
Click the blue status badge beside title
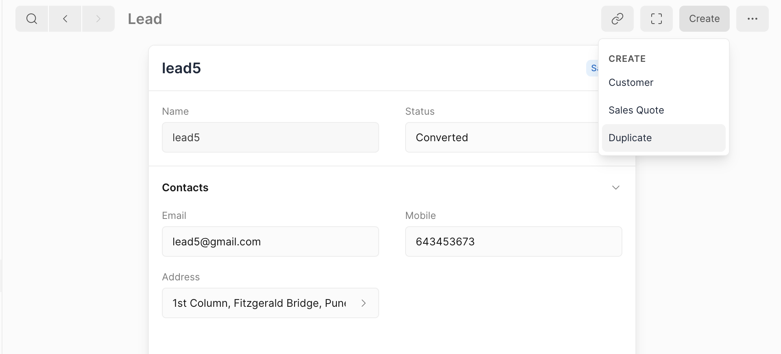tap(593, 68)
